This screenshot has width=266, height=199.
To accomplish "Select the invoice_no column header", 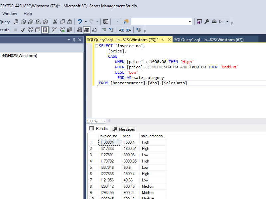I will pyautogui.click(x=108, y=136).
